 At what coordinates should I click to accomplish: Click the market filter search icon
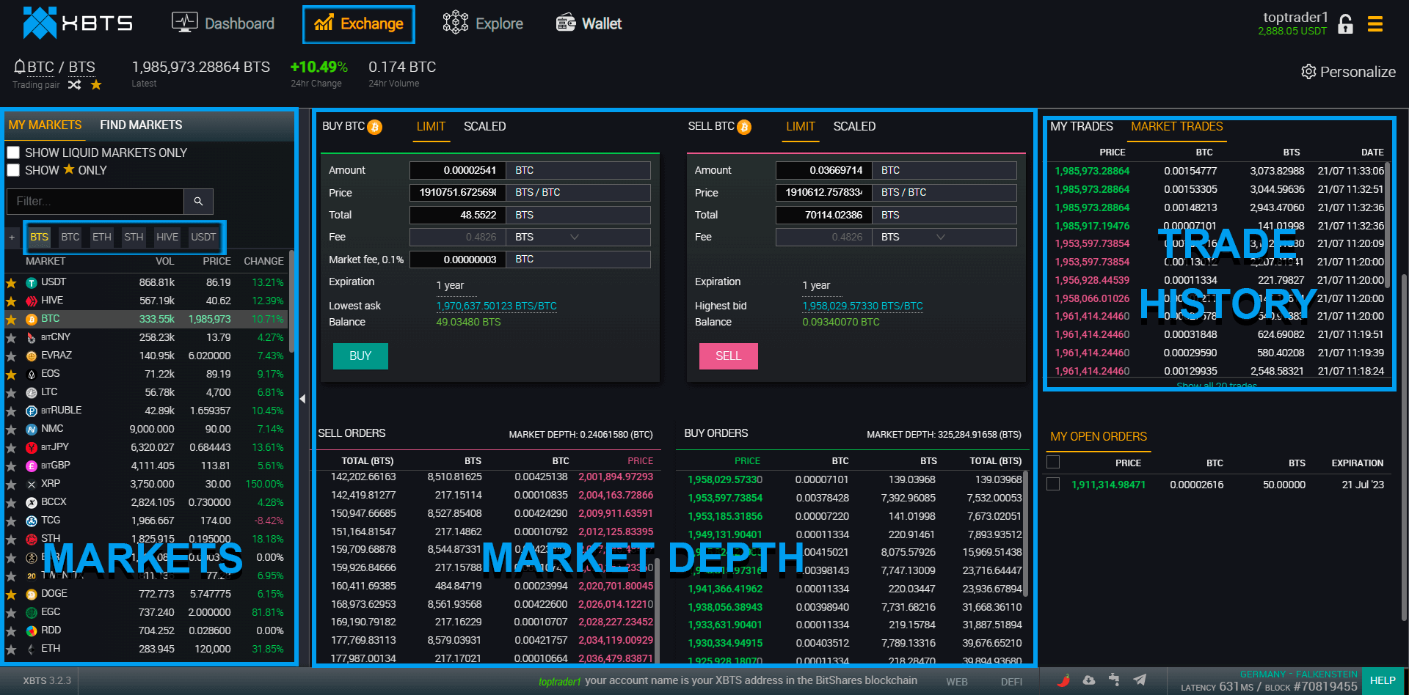(x=198, y=201)
